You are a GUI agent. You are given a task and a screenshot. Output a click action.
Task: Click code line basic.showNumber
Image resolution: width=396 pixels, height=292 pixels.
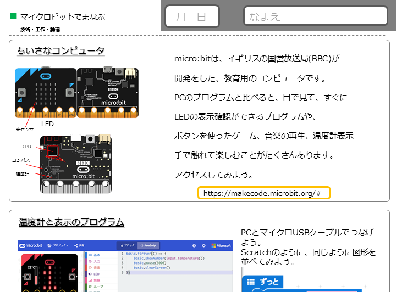click(169, 258)
